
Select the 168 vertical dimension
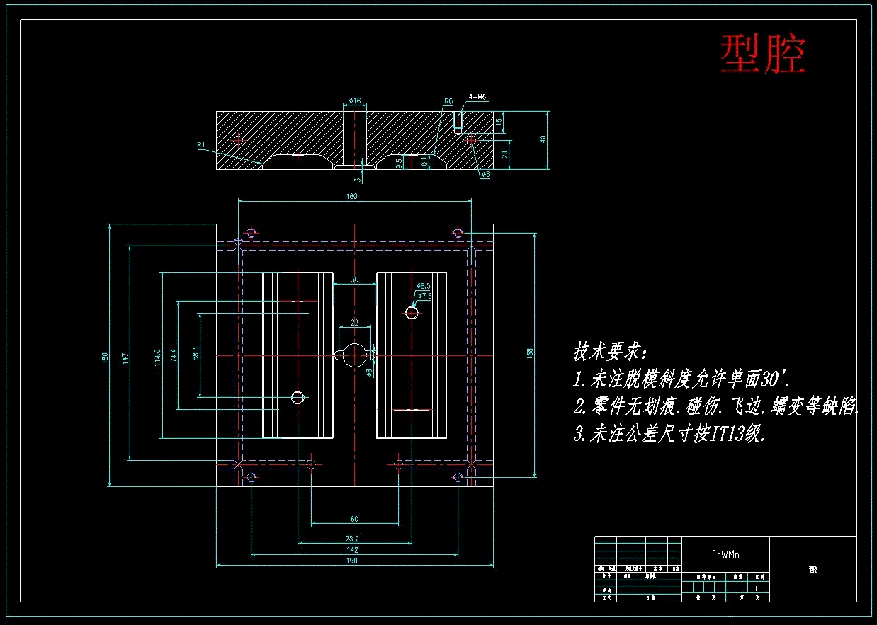pyautogui.click(x=530, y=352)
